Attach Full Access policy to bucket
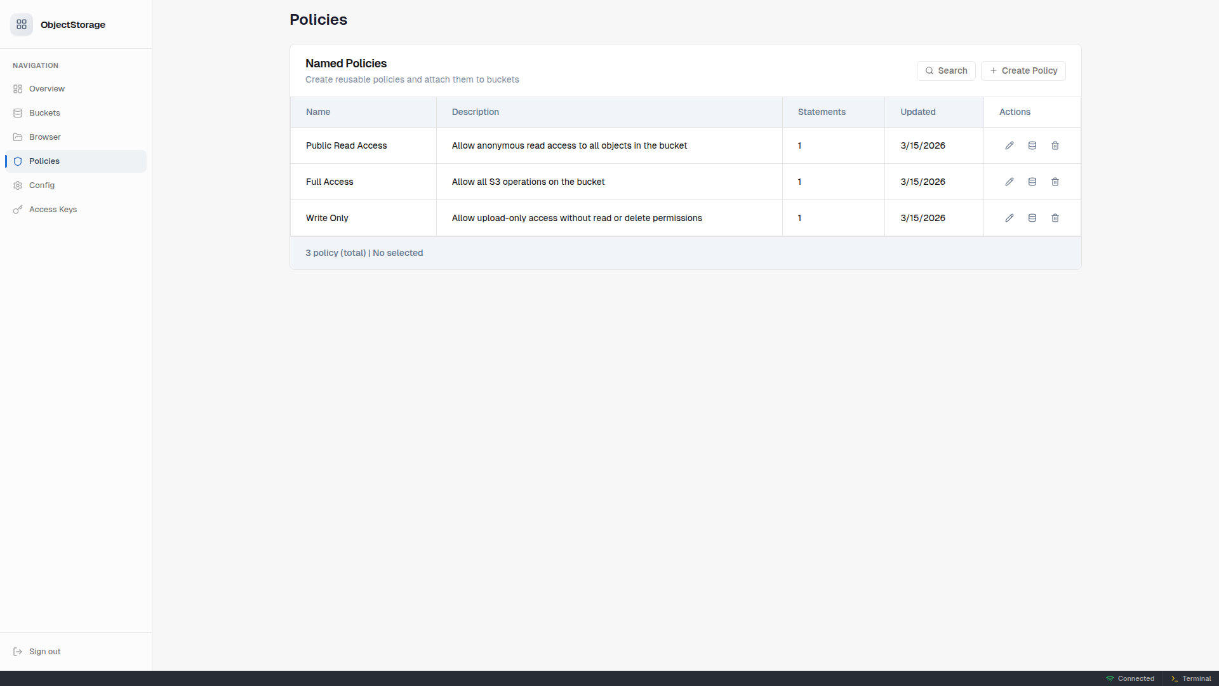 (x=1032, y=182)
